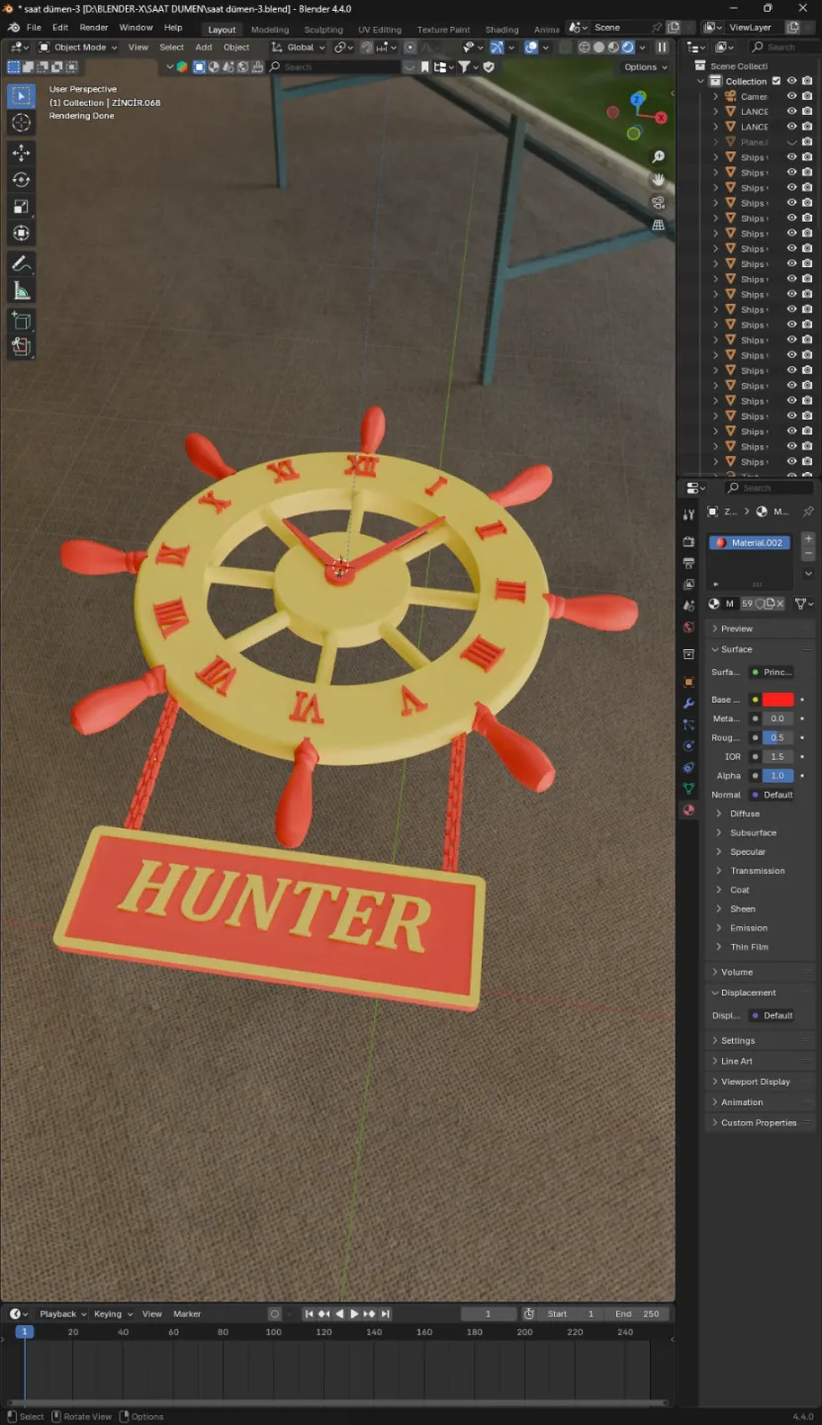Toggle snapping magnet in header

click(x=366, y=47)
